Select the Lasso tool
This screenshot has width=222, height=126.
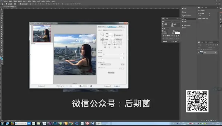pos(2,13)
